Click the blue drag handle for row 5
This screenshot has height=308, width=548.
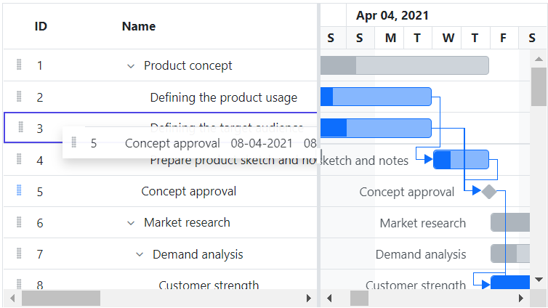pos(19,191)
